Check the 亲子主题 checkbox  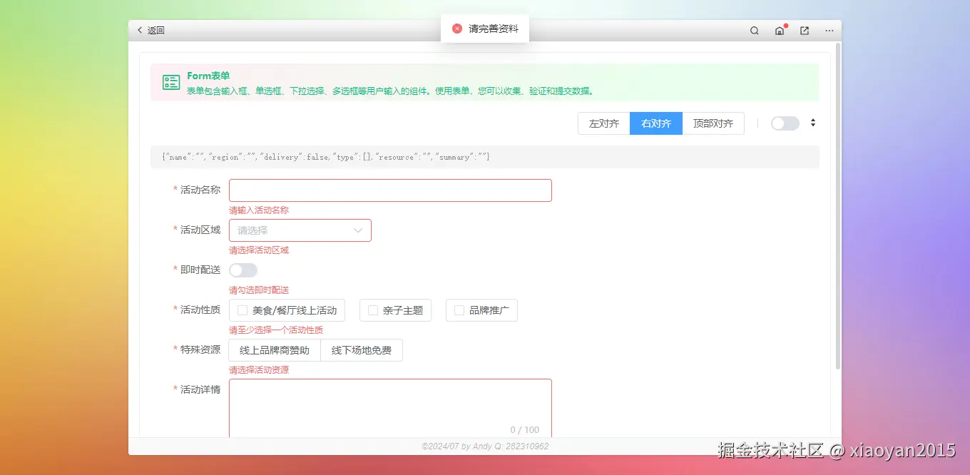point(373,310)
